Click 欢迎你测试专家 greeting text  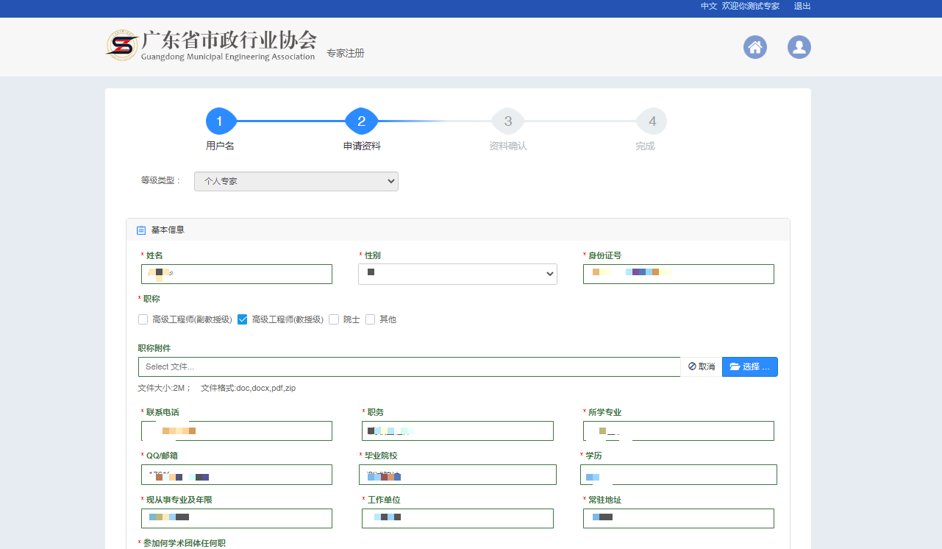click(x=751, y=6)
